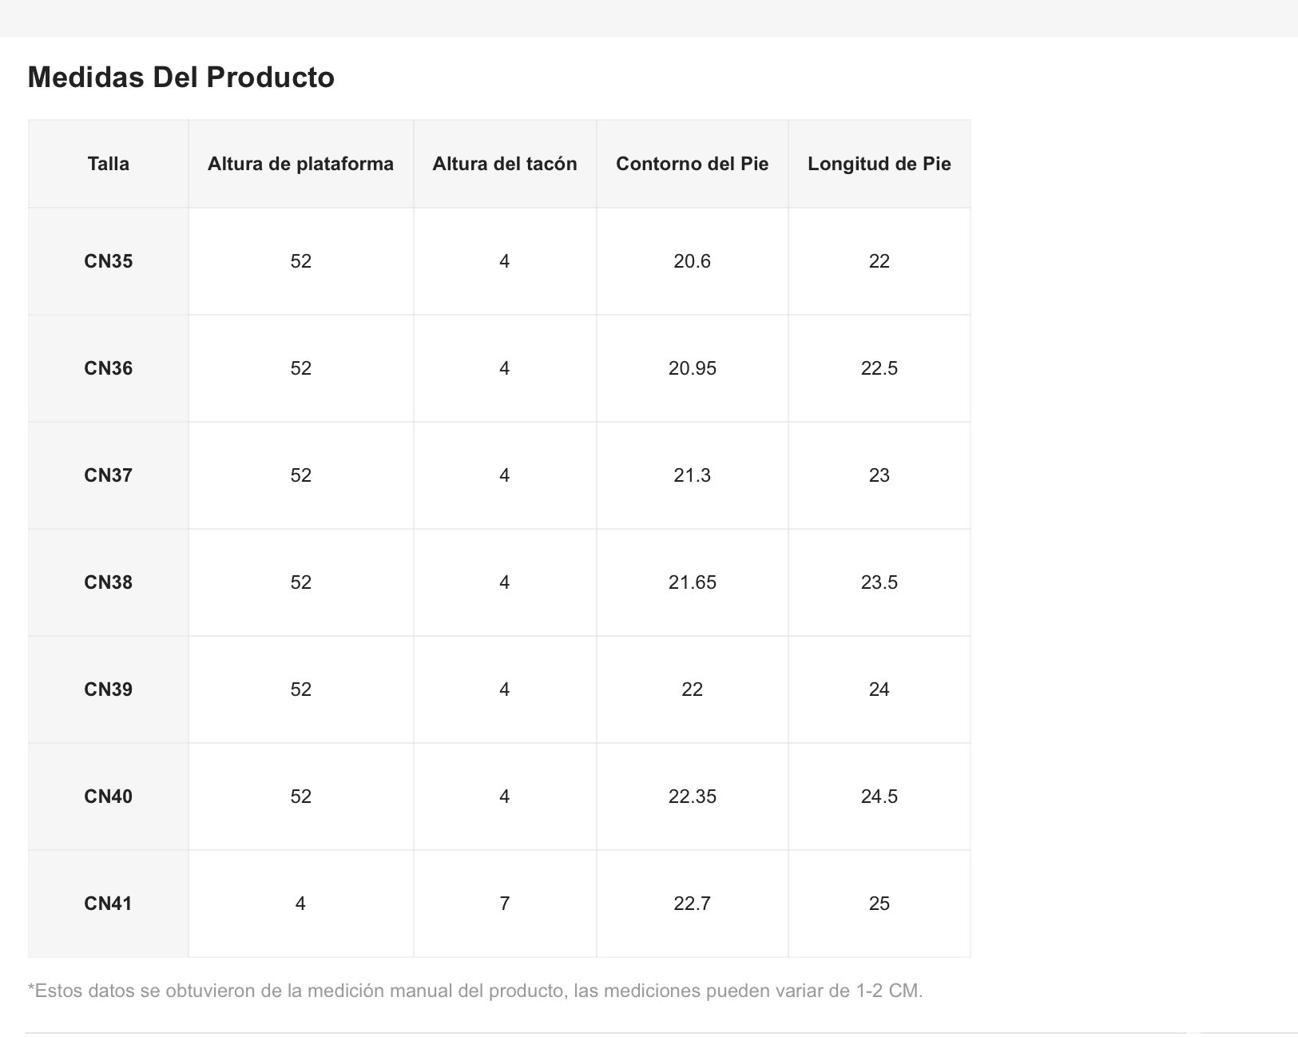Select the "Altura del tacón" header cell
Screen dimensions: 1298x1037
pyautogui.click(x=505, y=164)
